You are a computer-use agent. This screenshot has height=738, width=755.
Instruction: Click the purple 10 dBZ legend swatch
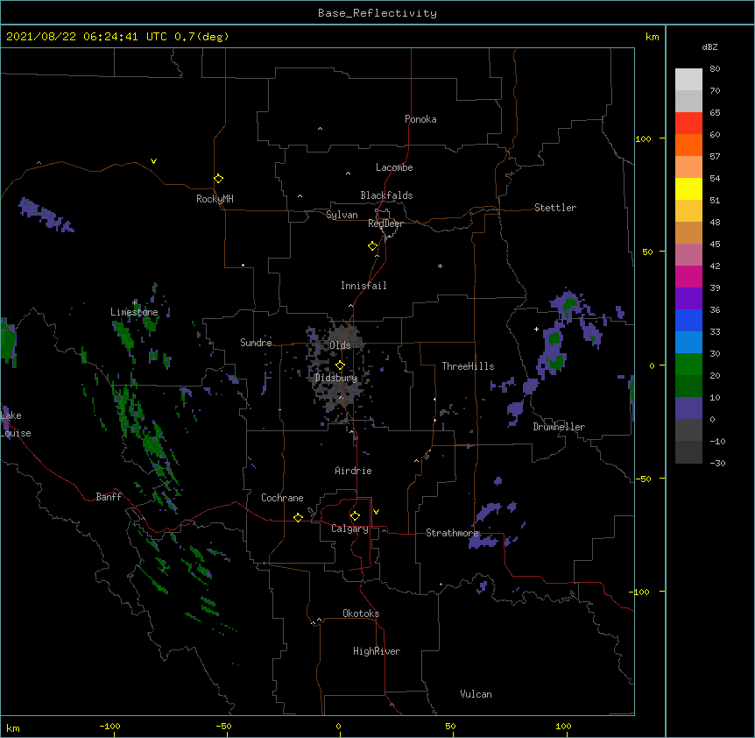(x=688, y=408)
